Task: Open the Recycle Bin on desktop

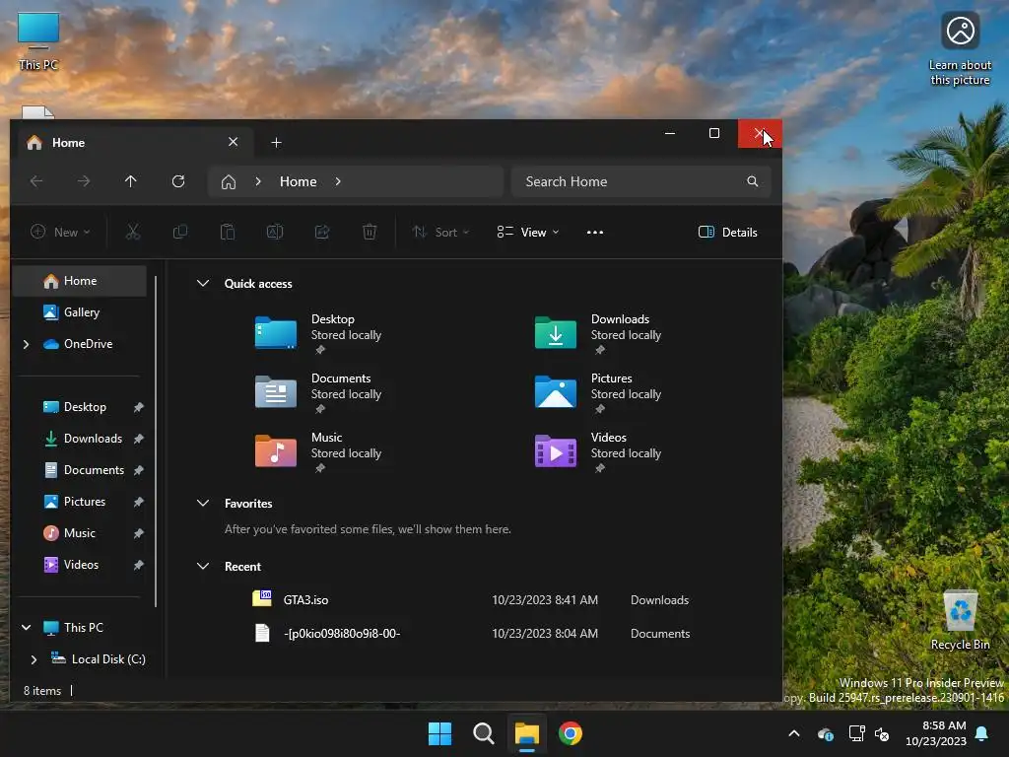Action: click(x=960, y=619)
